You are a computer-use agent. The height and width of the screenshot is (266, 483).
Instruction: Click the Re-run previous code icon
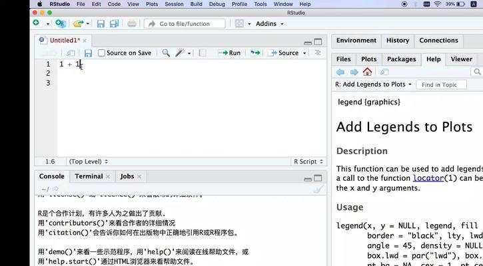point(255,53)
